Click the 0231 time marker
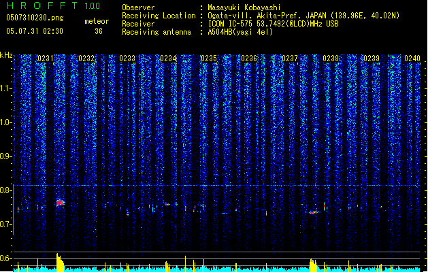The width and height of the screenshot is (428, 272). (x=46, y=58)
